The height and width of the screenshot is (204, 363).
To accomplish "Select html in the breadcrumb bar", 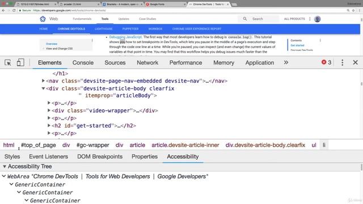I will point(9,145).
